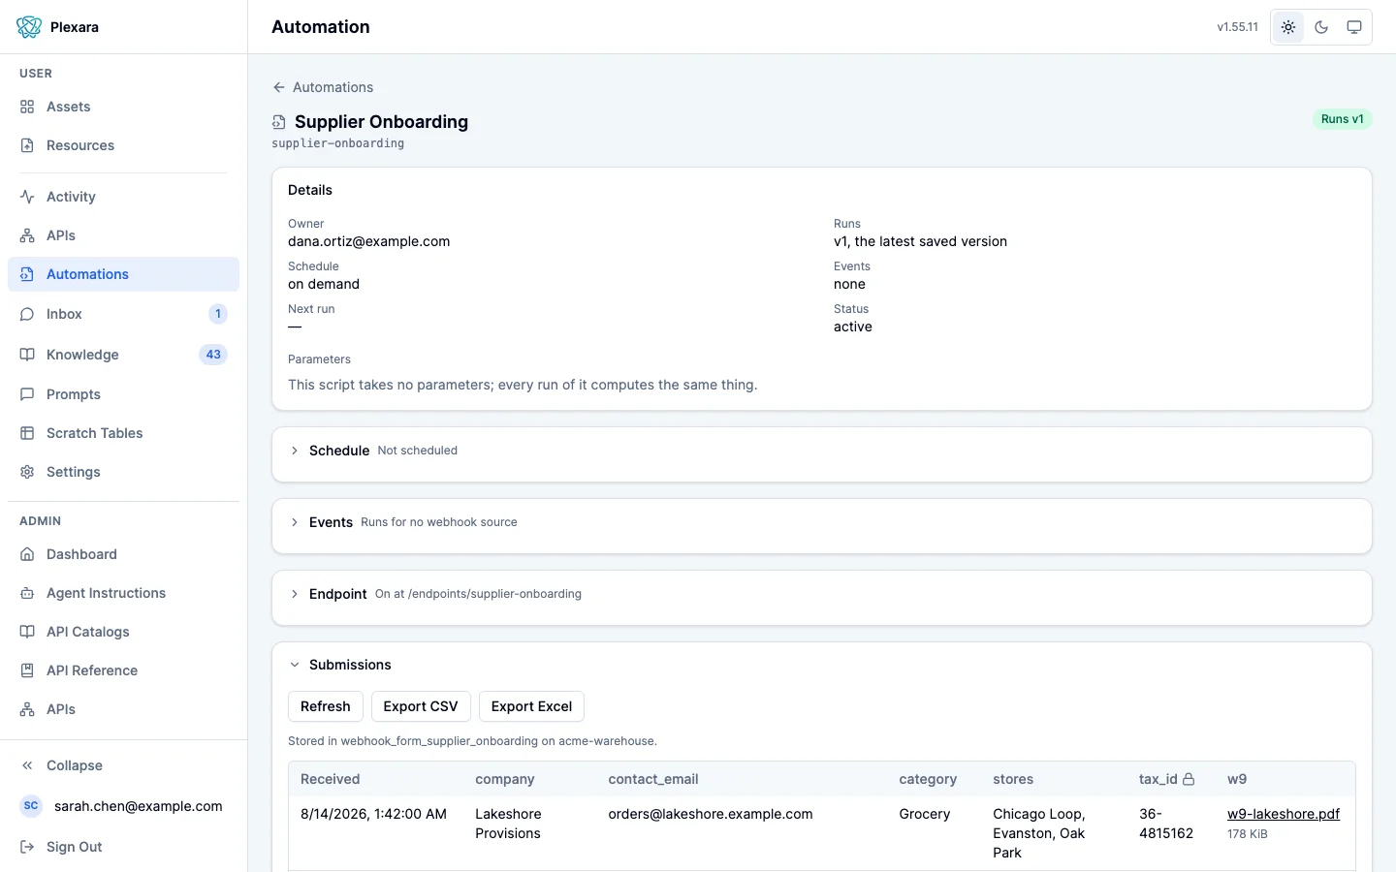
Task: Expand the Events section
Action: [822, 522]
